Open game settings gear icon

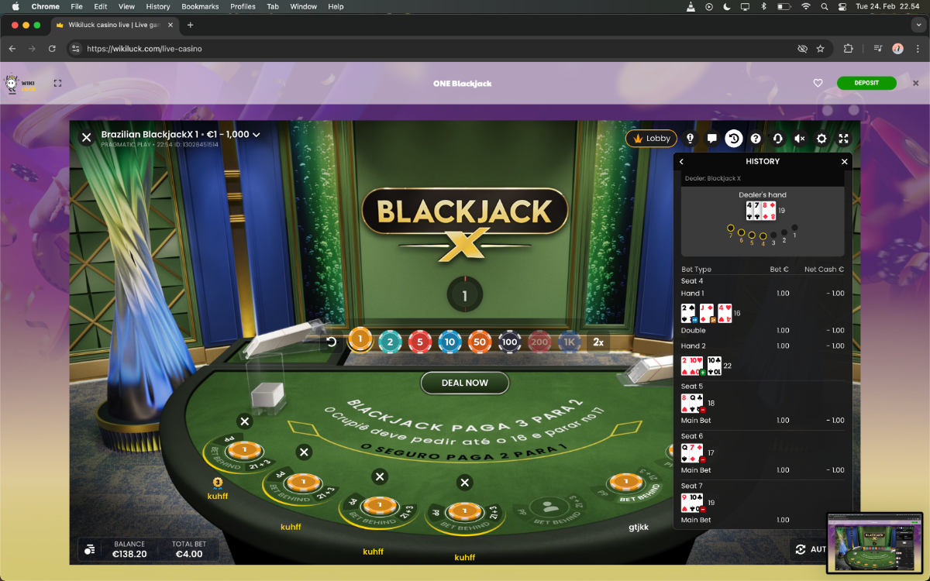click(x=821, y=139)
